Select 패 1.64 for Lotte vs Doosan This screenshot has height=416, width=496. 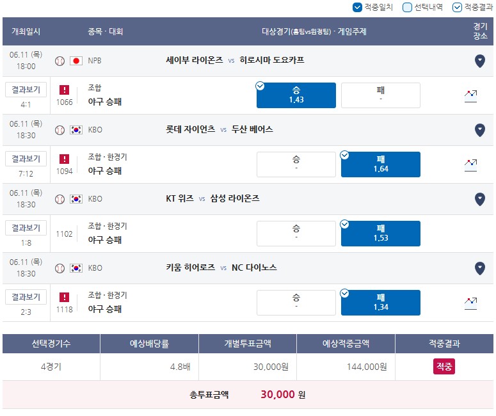[x=381, y=164]
